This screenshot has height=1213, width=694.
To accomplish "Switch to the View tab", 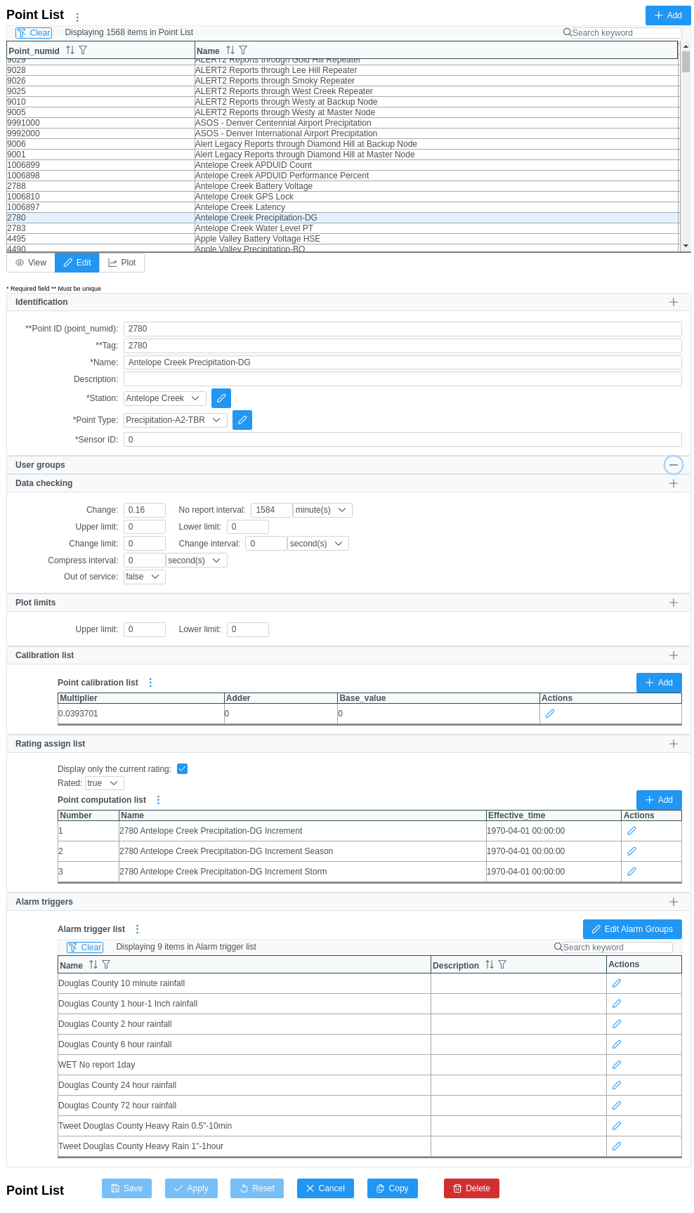I will coord(31,263).
